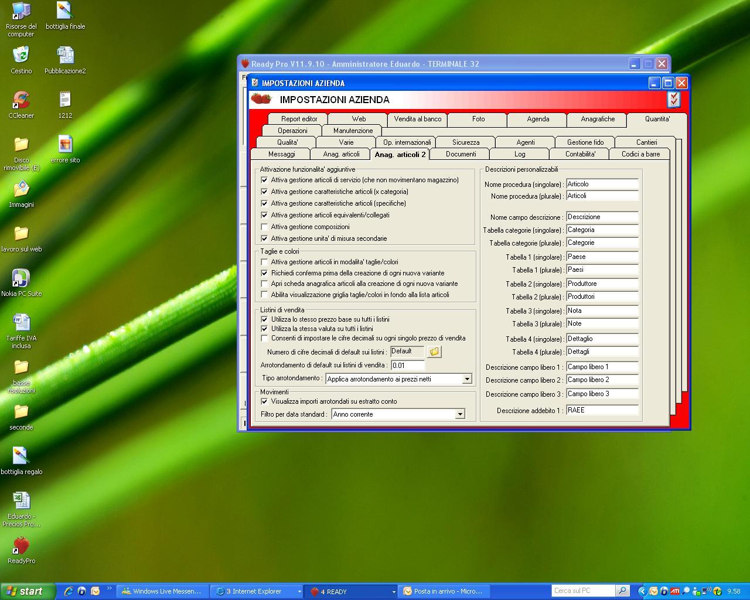Enable Attiva gestione composizioni checkbox
Image resolution: width=750 pixels, height=600 pixels.
(264, 227)
